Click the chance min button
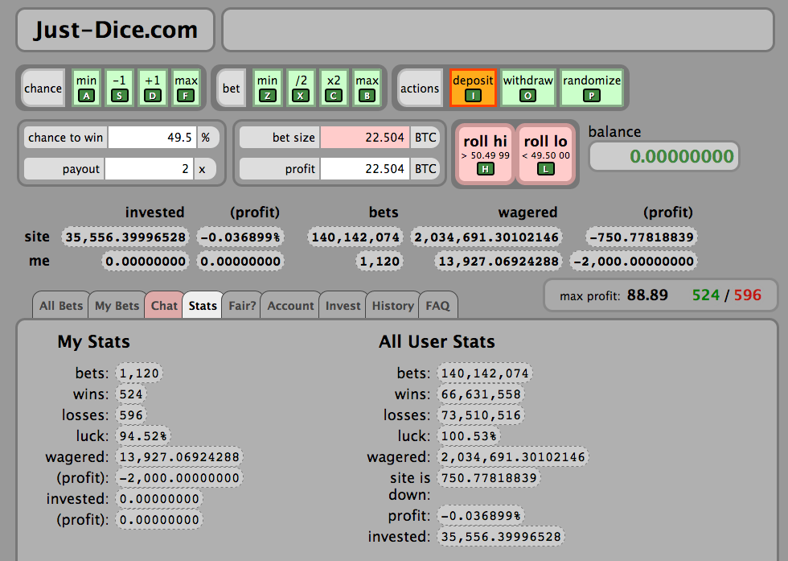Screen dimensions: 788x561 click(87, 88)
